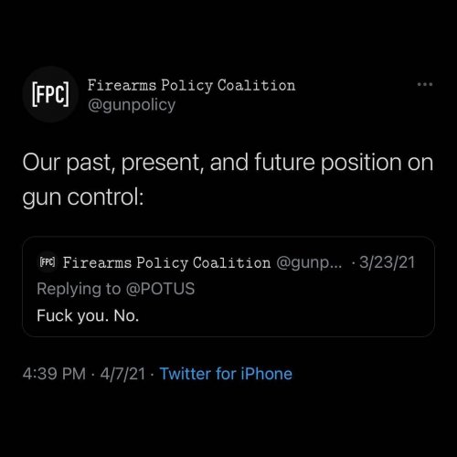Follow the Twitter for iPhone source link

pos(226,374)
